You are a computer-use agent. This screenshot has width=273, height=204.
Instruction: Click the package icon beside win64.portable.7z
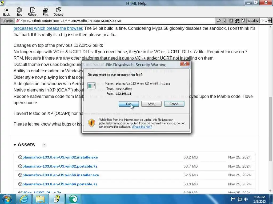(20, 184)
